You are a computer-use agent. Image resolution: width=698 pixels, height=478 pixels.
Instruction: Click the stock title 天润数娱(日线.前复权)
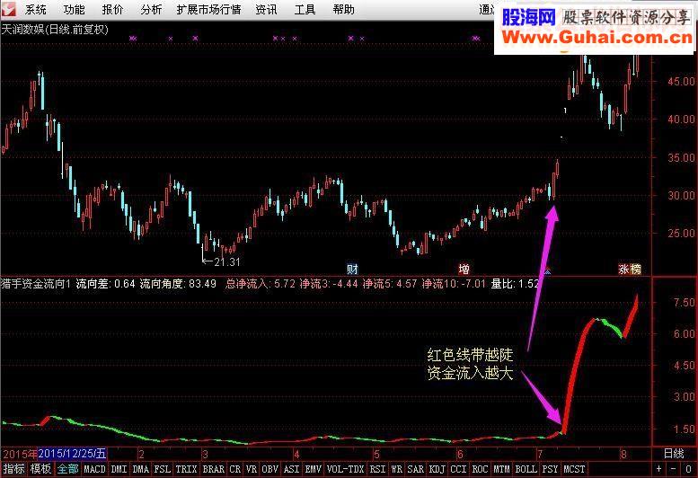55,30
